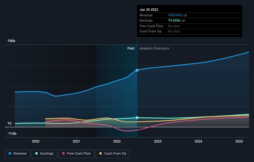The height and width of the screenshot is (162, 254).
Task: Click the 2021 x-axis label
Action: tap(76, 142)
